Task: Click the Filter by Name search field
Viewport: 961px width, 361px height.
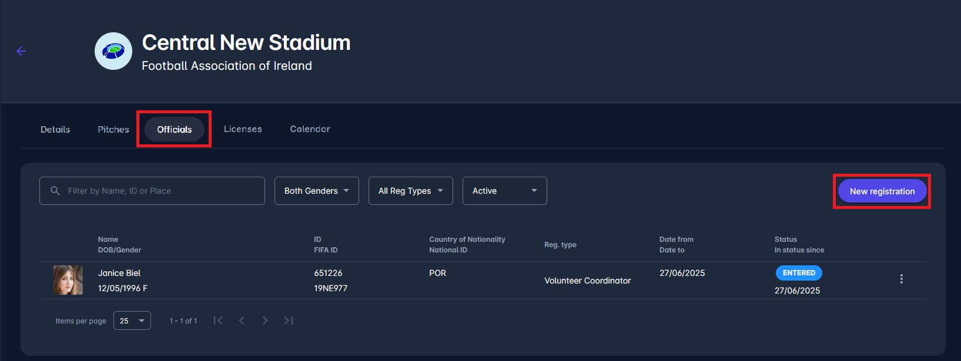Action: tap(159, 191)
